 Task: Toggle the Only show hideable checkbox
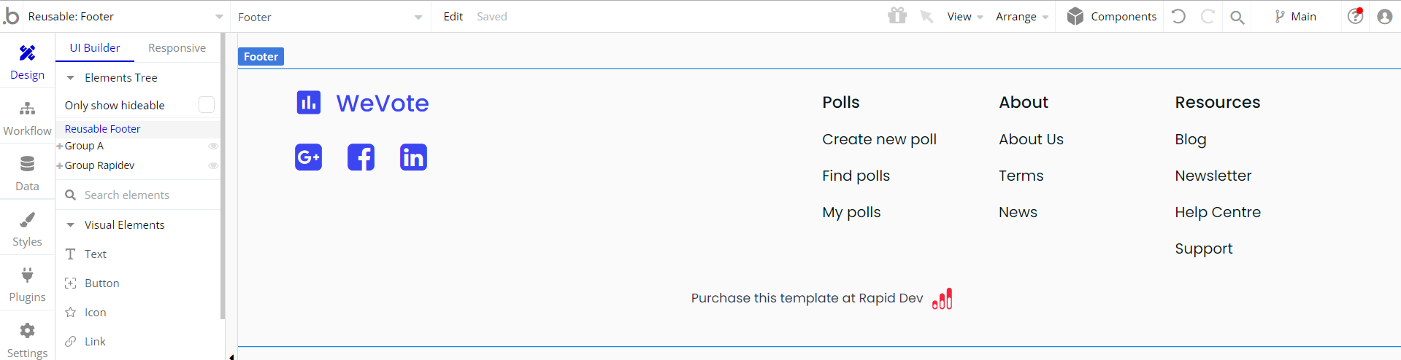(207, 105)
